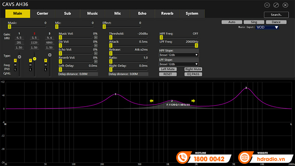
Task: Click the LPF Freq slider handle
Action: pyautogui.click(x=197, y=46)
